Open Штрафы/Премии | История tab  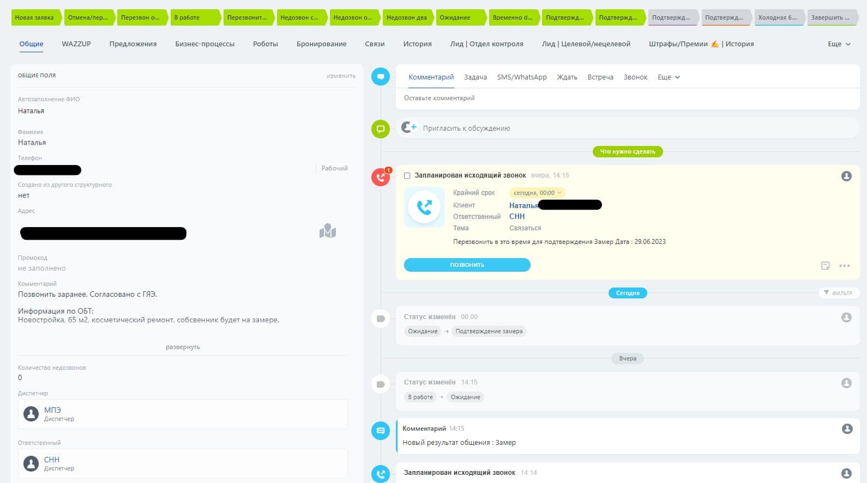point(701,44)
